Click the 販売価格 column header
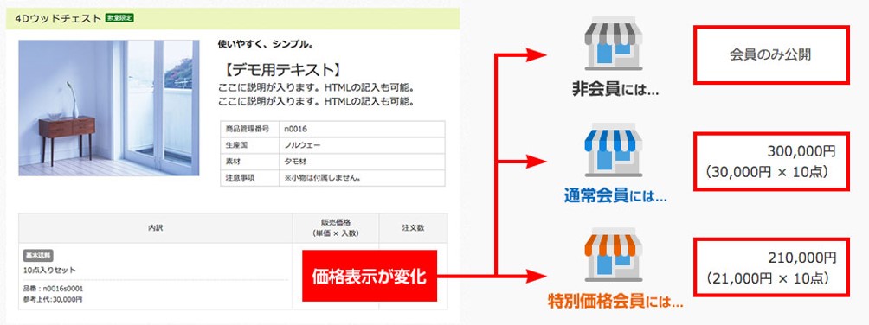The image size is (869, 325). click(336, 228)
